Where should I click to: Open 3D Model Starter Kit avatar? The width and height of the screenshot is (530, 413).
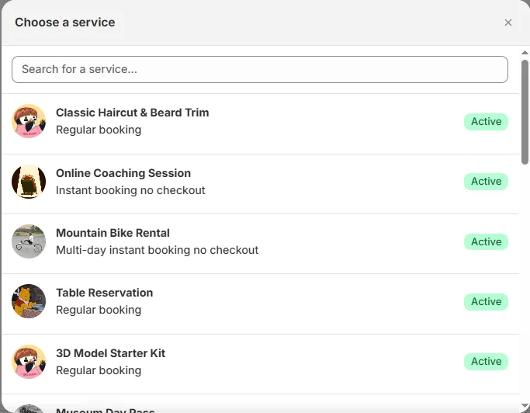[29, 362]
